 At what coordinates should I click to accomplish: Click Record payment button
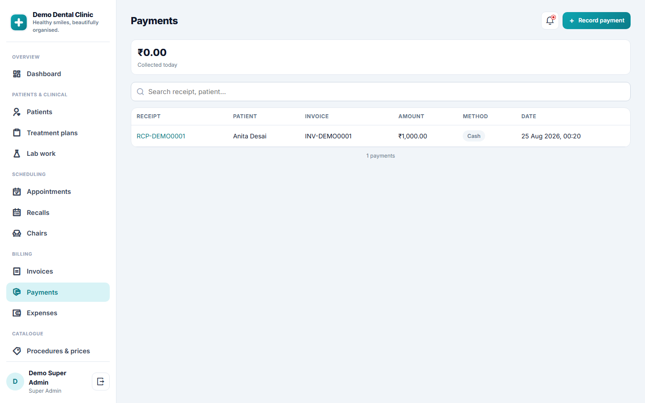click(x=597, y=21)
